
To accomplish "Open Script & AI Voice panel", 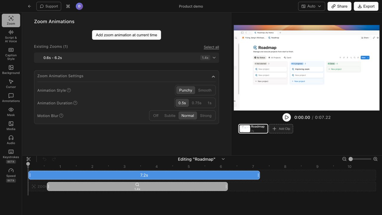I will point(11,36).
